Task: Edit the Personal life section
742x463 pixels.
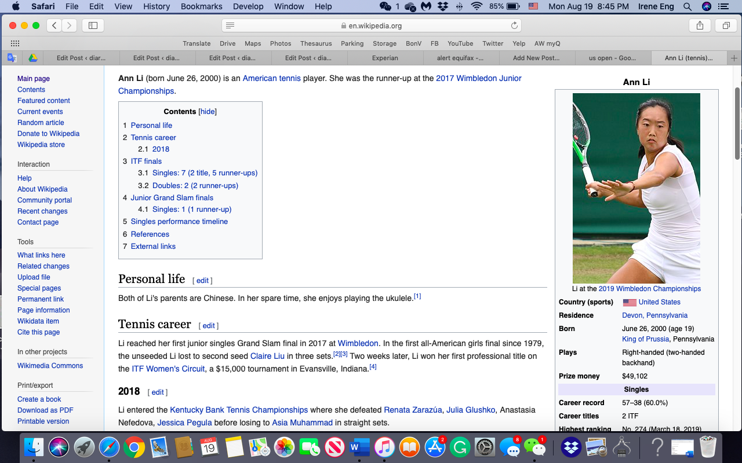Action: pyautogui.click(x=202, y=281)
